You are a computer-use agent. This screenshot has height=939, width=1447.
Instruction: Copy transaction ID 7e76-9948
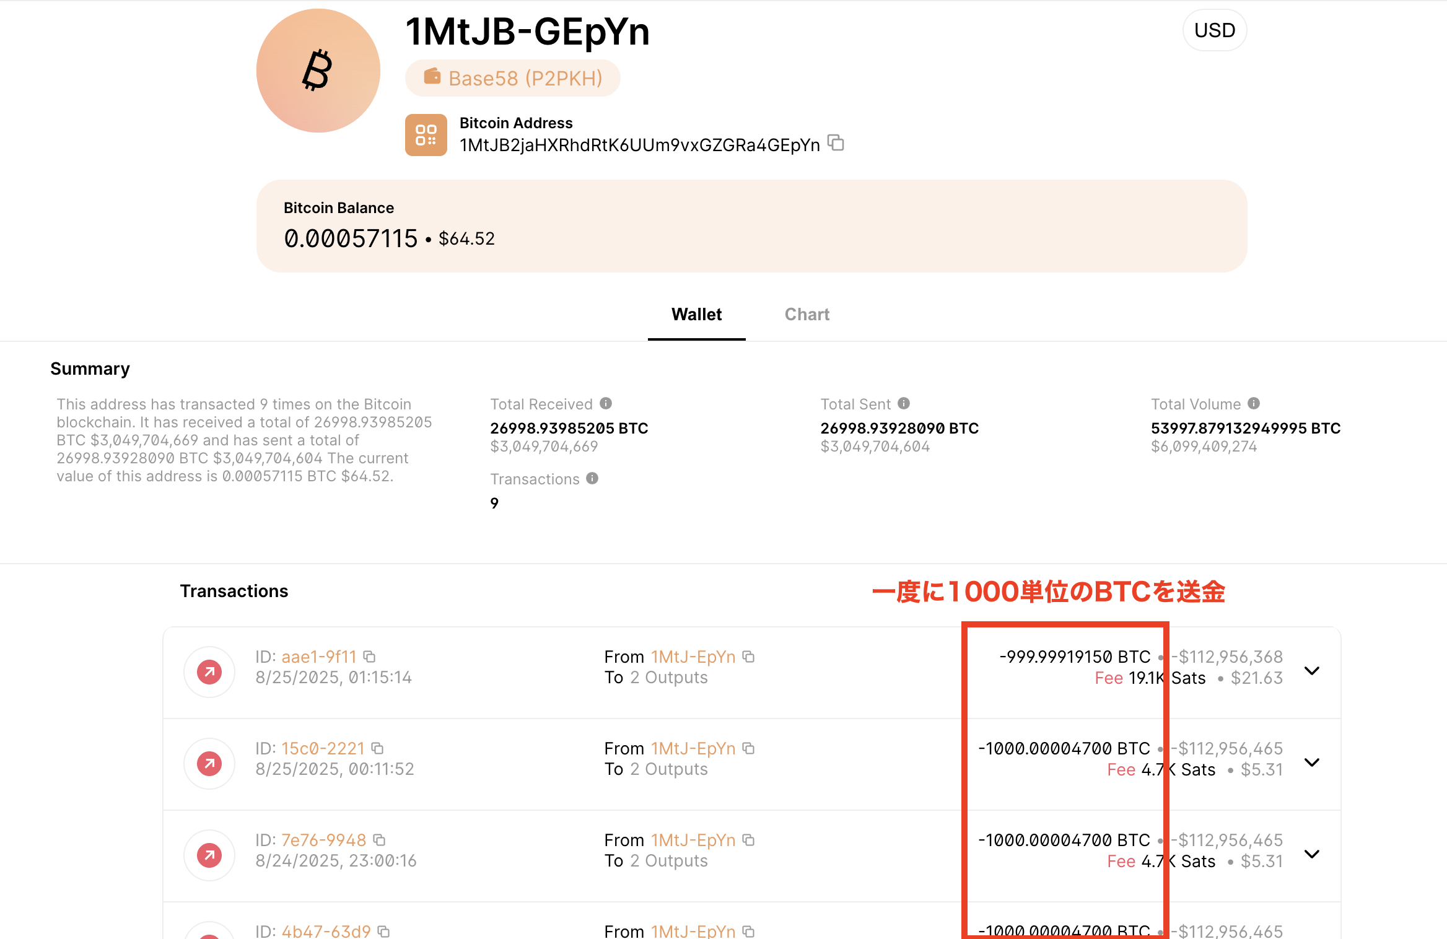pyautogui.click(x=380, y=840)
